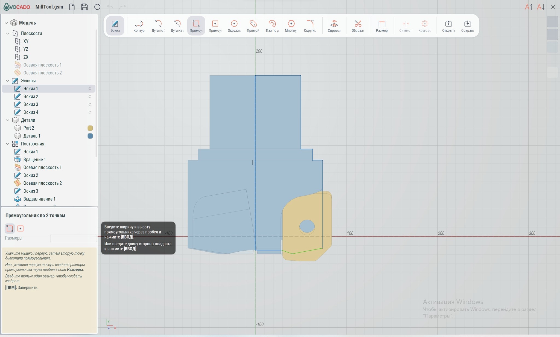560x337 pixels.
Task: Collapse the Плоскости tree group
Action: pyautogui.click(x=8, y=33)
